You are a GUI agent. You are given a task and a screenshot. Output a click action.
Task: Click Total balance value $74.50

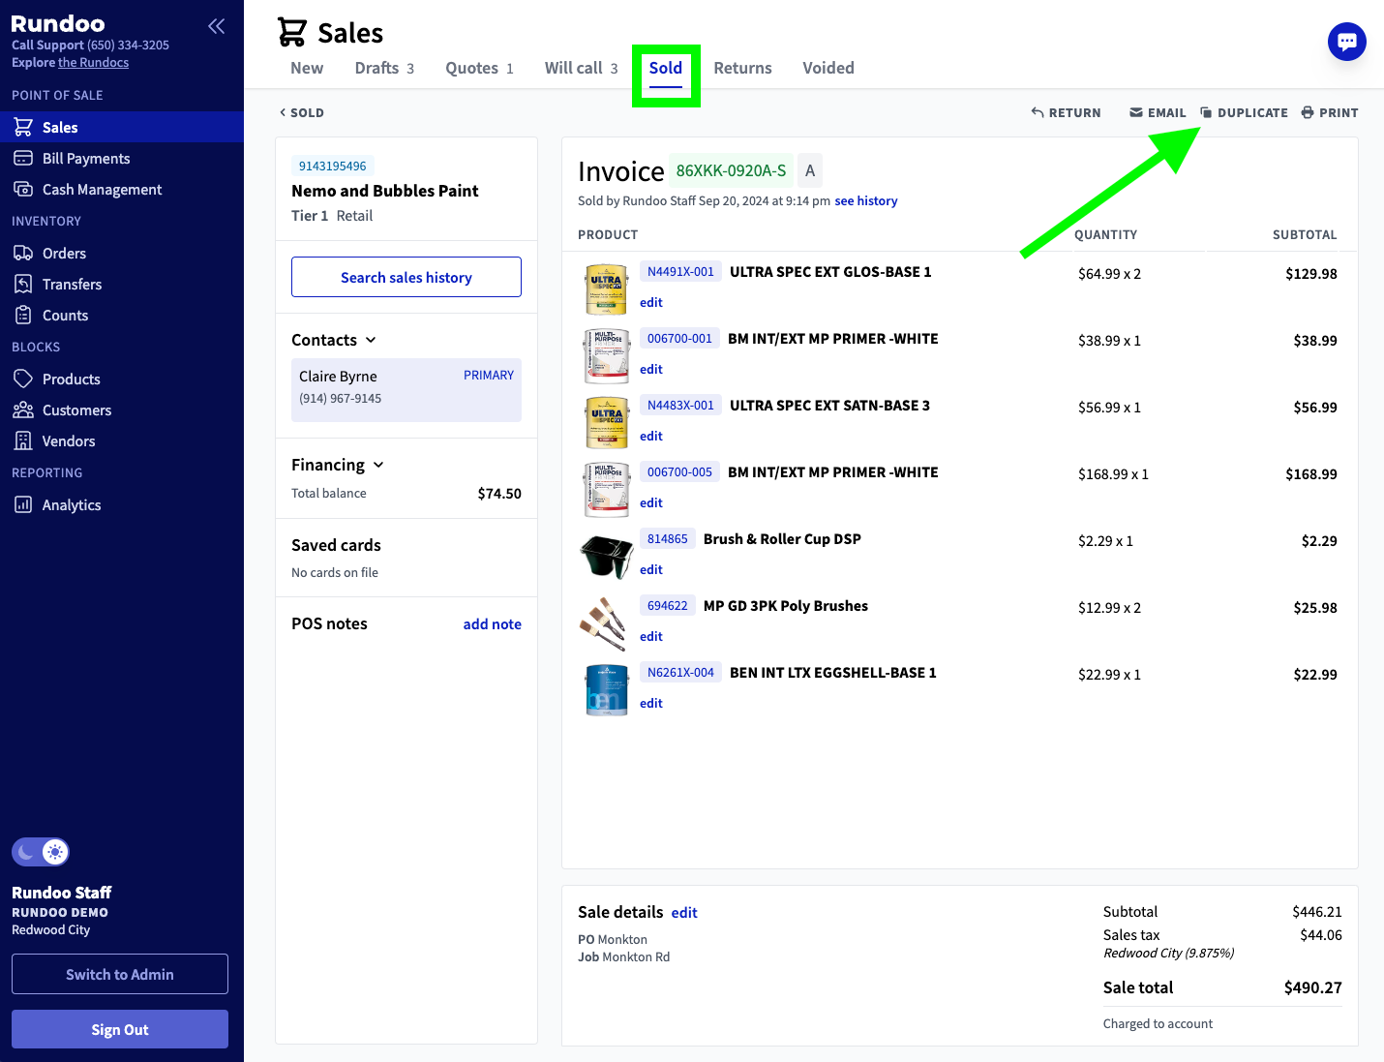(x=499, y=494)
